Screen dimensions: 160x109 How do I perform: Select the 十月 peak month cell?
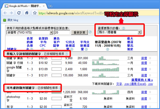click(x=130, y=69)
